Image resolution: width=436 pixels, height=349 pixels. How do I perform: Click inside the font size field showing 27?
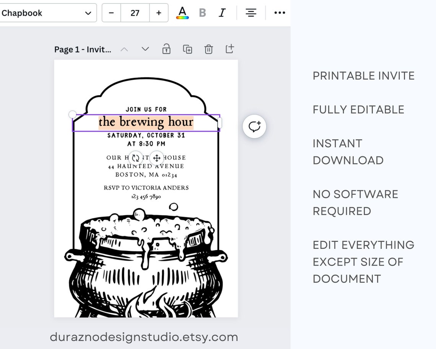[x=135, y=12]
